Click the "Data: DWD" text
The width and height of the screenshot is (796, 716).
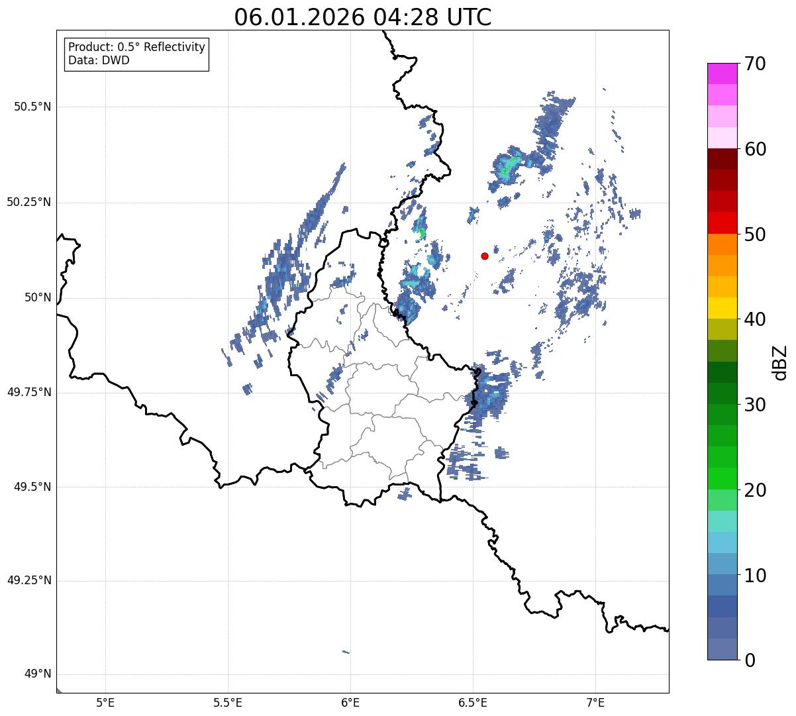[99, 60]
